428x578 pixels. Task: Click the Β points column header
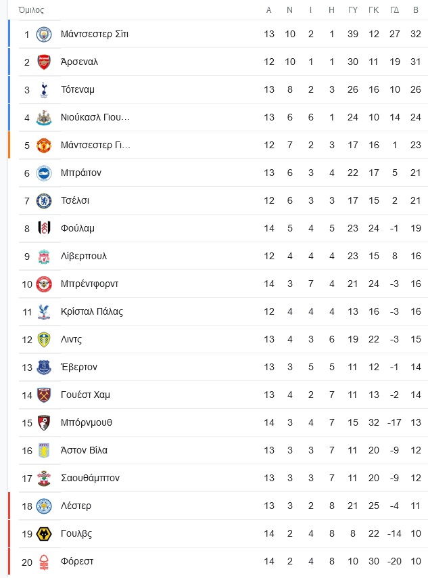tap(415, 10)
